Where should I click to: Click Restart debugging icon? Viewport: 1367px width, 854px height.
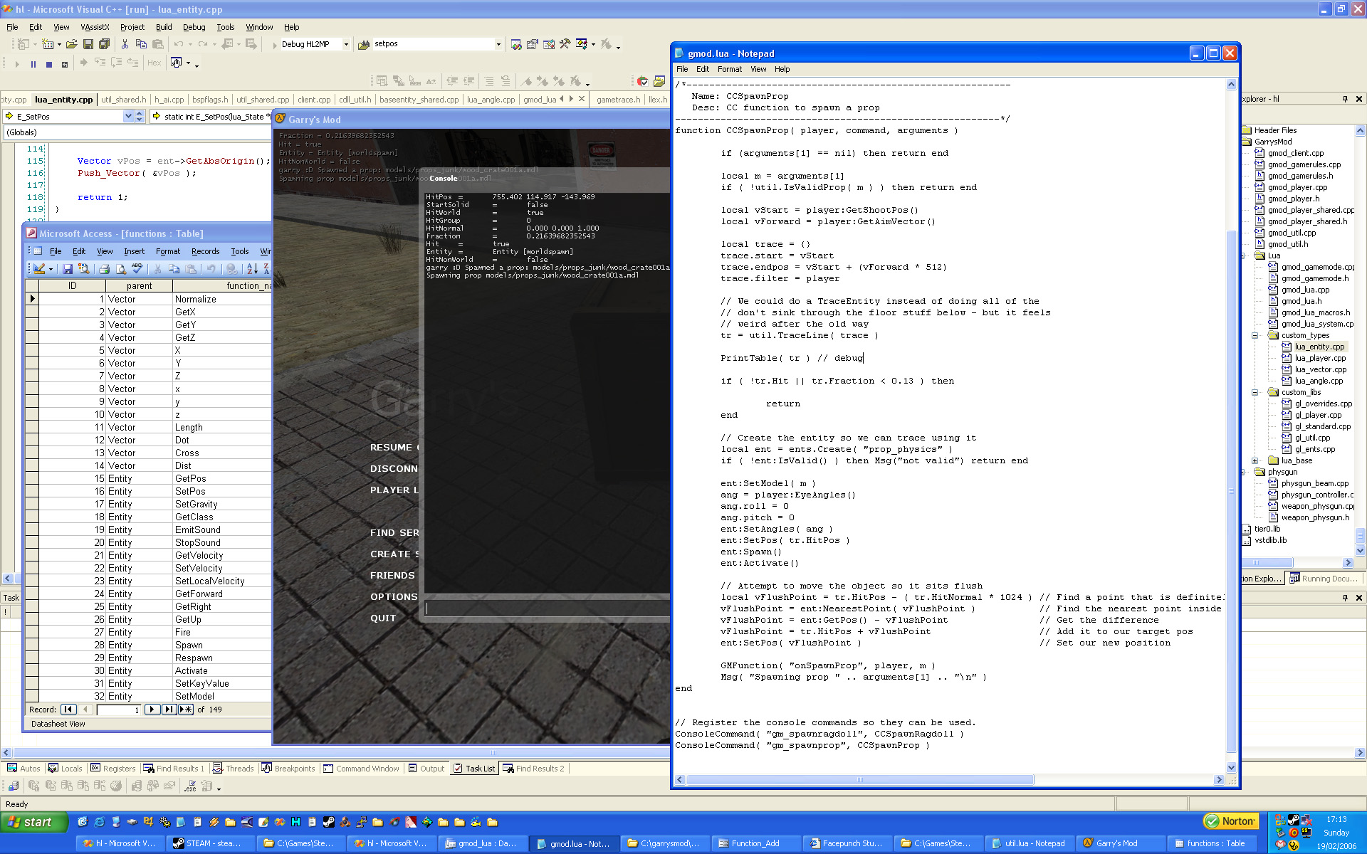pos(65,63)
